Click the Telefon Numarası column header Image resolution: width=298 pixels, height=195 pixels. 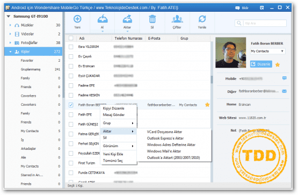[128, 38]
